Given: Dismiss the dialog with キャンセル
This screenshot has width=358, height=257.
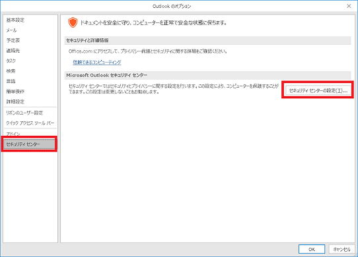Looking at the screenshot, I should (x=341, y=249).
